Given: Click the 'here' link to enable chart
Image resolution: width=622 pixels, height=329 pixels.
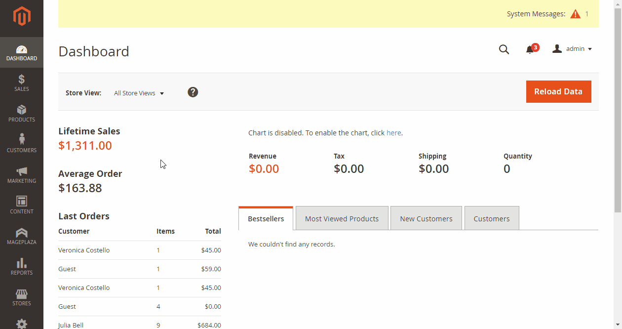Looking at the screenshot, I should click(x=393, y=133).
